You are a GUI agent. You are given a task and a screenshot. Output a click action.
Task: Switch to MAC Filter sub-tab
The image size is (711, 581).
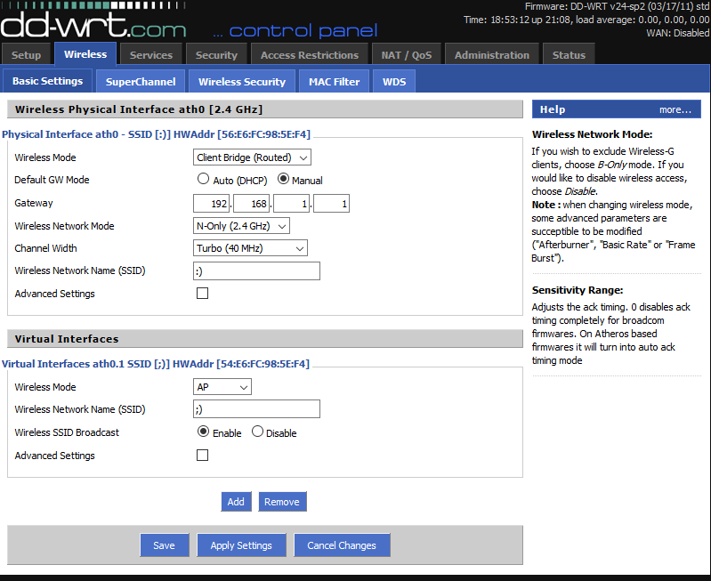(x=335, y=82)
